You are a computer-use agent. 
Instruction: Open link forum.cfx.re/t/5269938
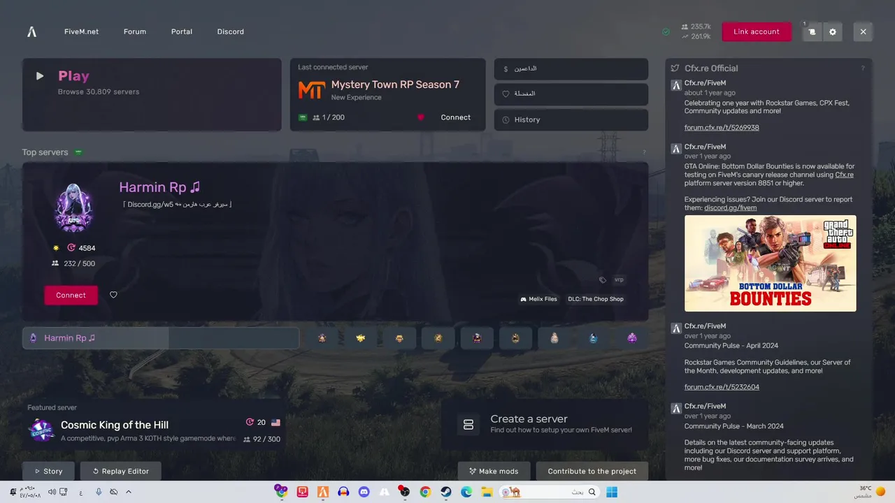point(722,128)
